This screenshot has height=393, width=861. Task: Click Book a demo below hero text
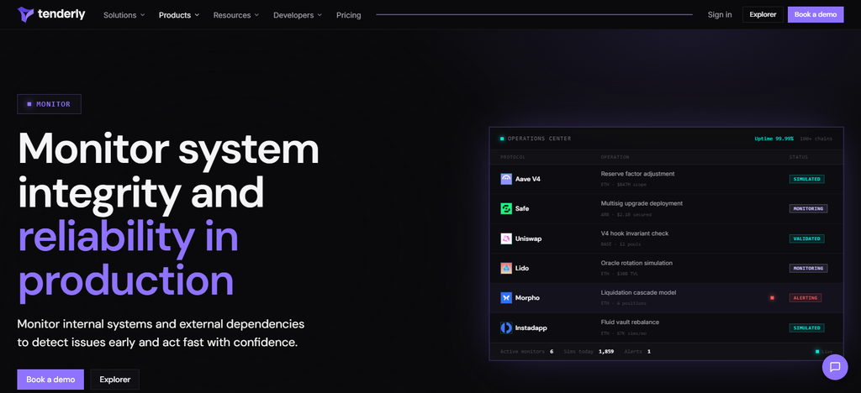point(50,380)
